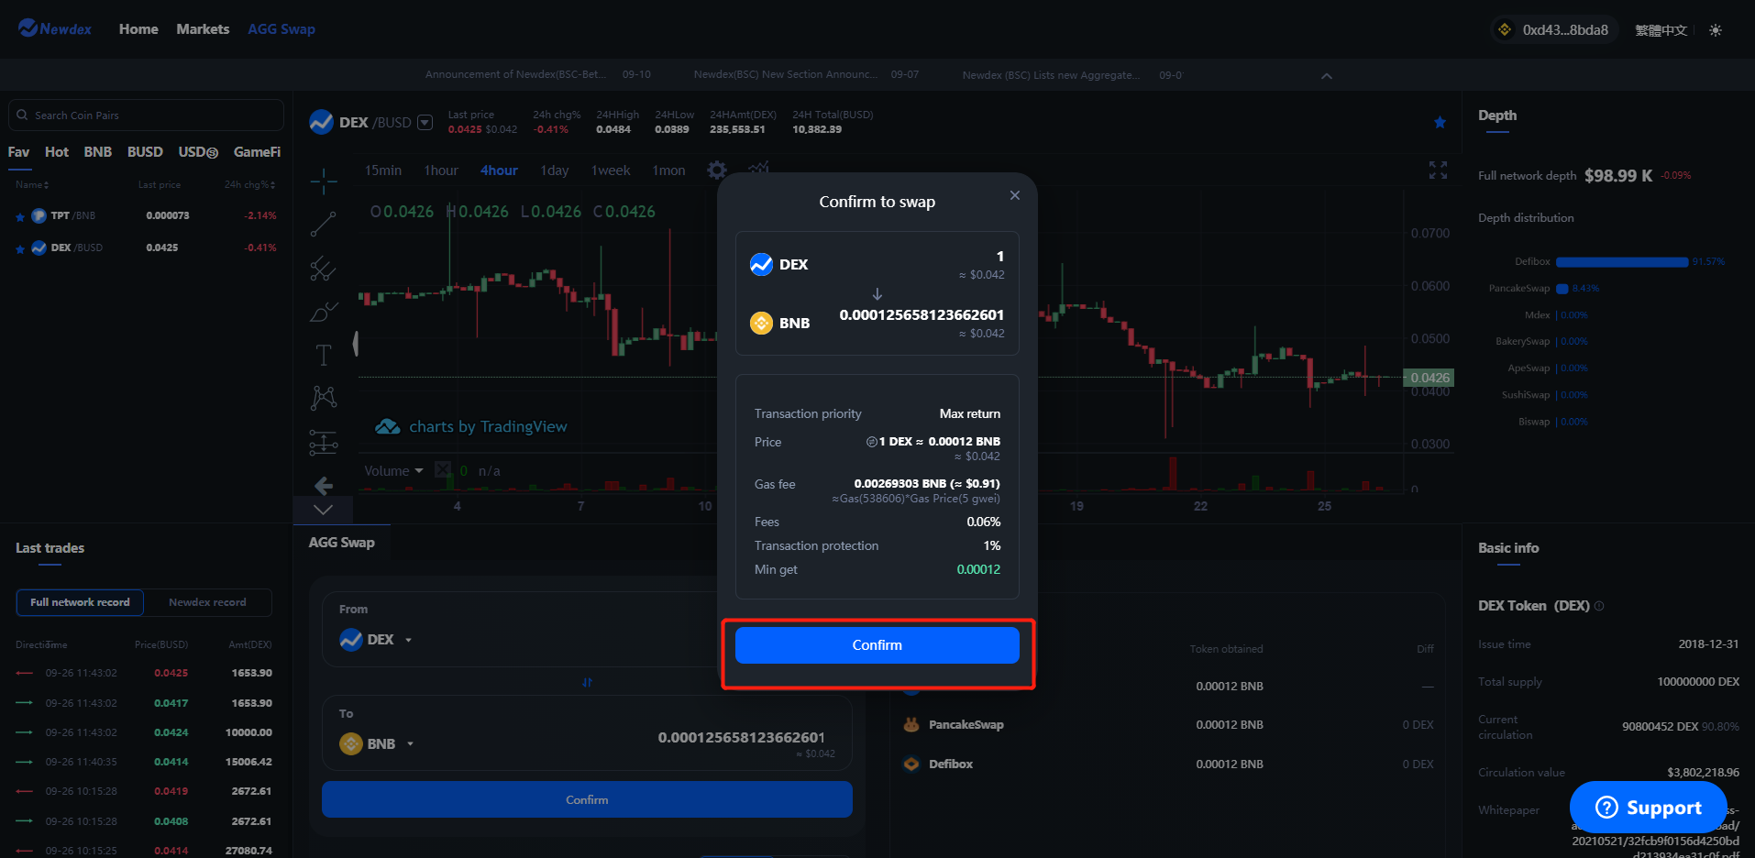
Task: Select the trend line drawing tool
Action: click(324, 224)
